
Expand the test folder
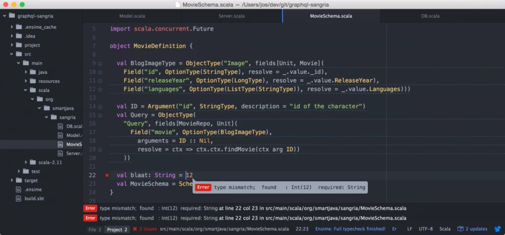[x=19, y=171]
